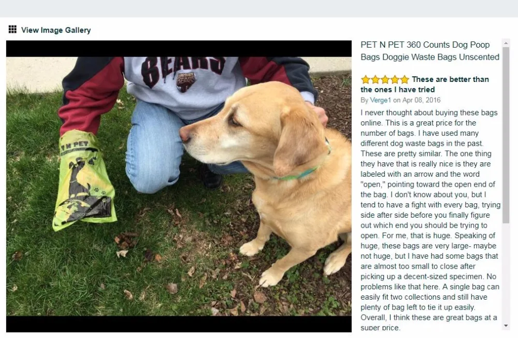Open the View Image Gallery link
518x338 pixels.
click(56, 30)
